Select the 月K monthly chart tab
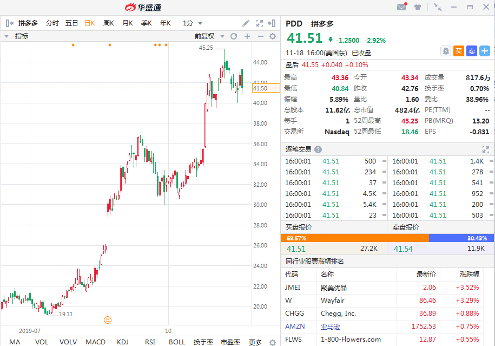The height and width of the screenshot is (346, 495). 128,23
